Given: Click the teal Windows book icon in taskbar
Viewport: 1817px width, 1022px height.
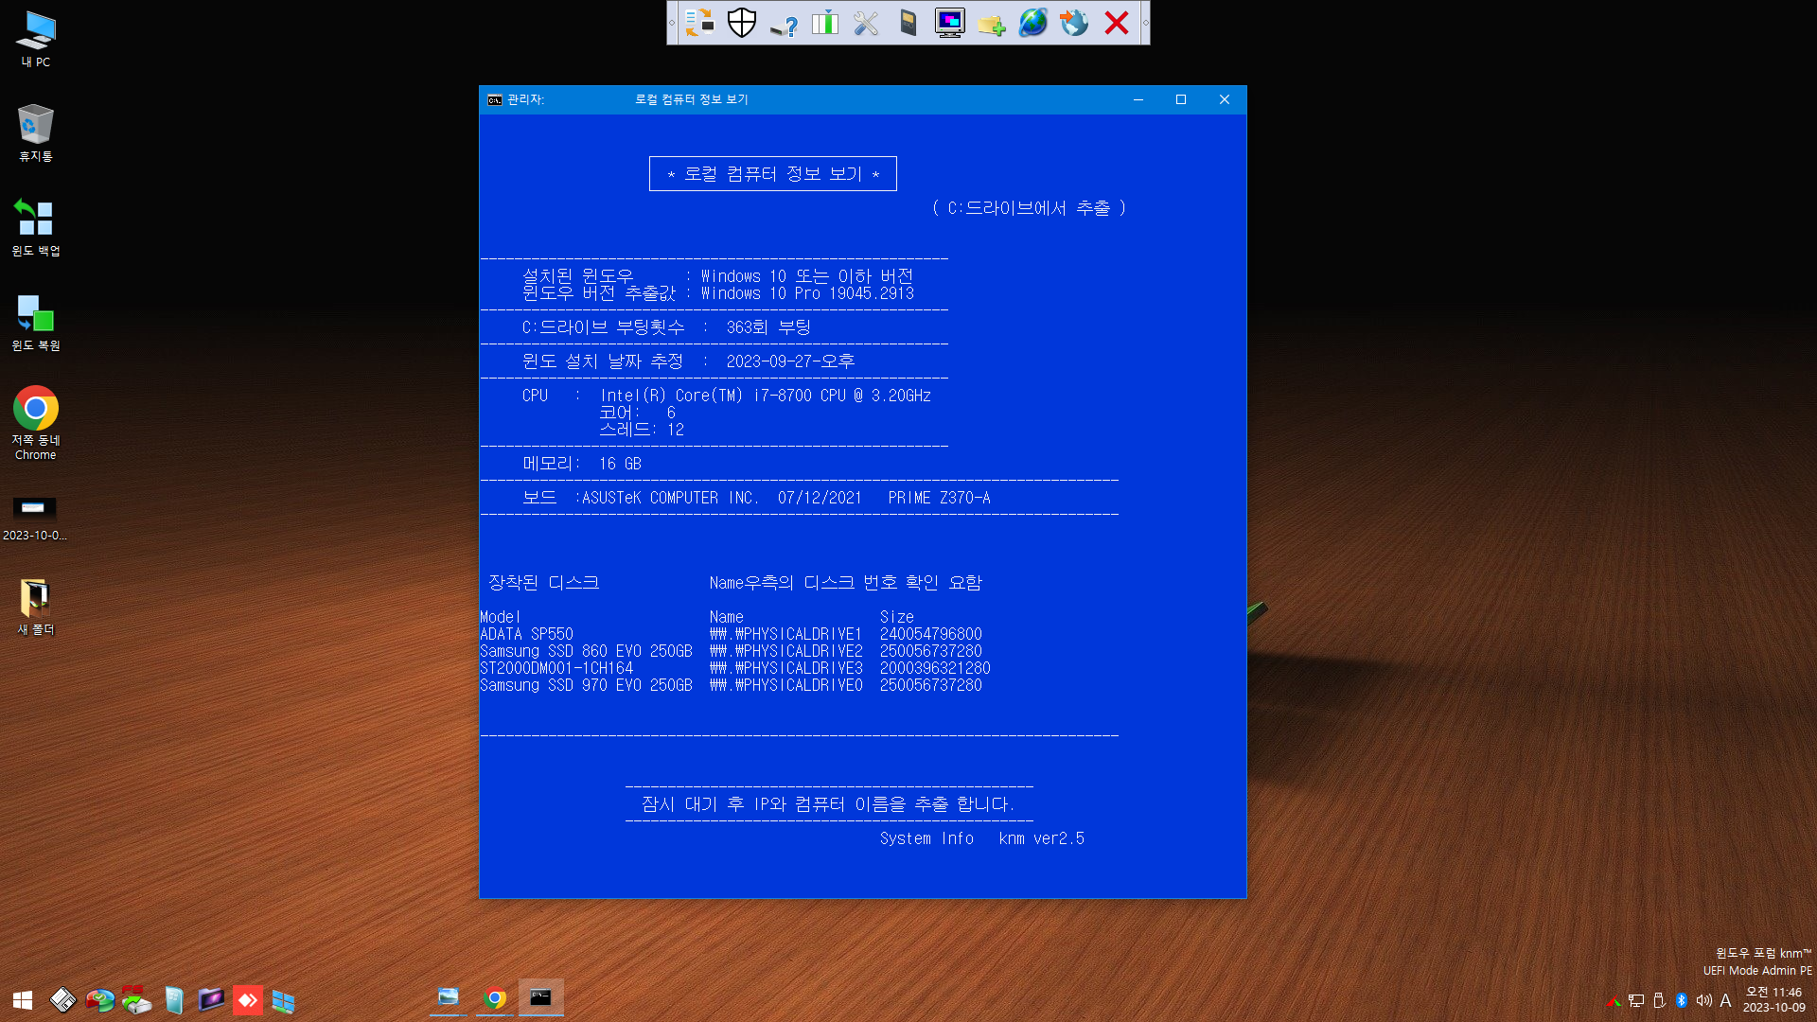Looking at the screenshot, I should 173,999.
